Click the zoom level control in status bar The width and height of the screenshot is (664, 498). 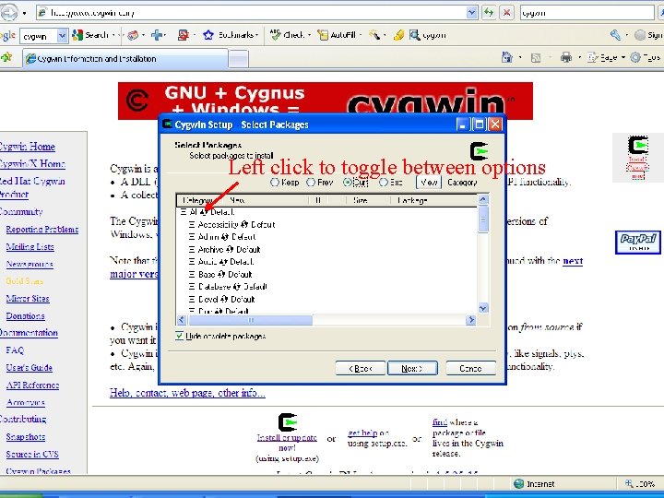640,483
